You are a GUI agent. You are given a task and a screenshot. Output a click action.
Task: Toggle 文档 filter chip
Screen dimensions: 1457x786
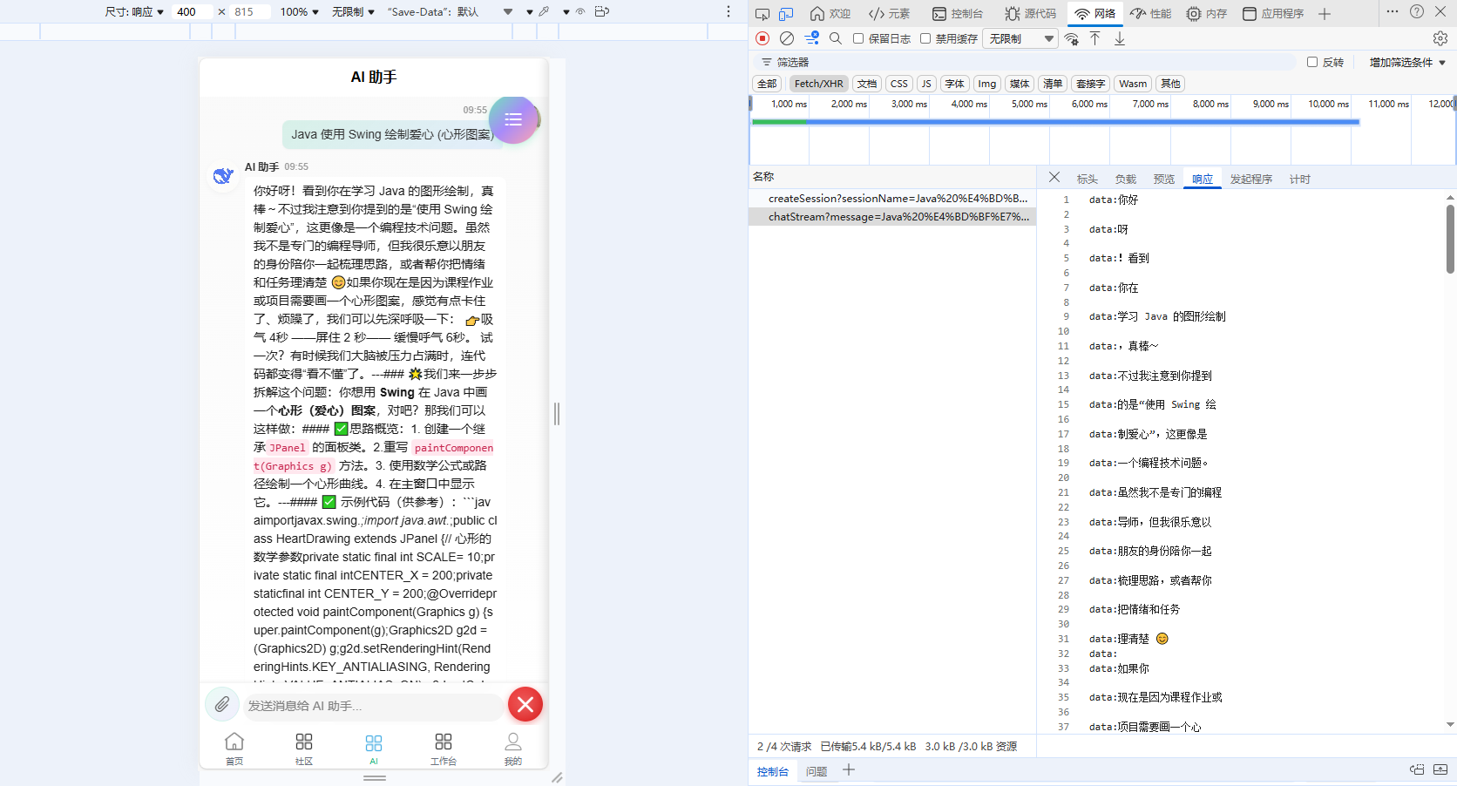pos(867,84)
